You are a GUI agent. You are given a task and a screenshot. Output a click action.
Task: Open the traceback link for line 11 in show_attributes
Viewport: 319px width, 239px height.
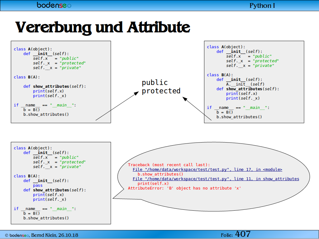click(x=216, y=179)
